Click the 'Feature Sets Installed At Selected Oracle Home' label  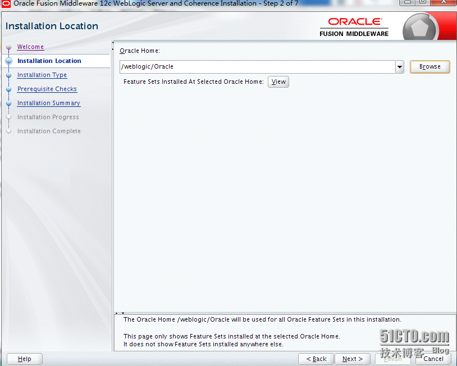[x=194, y=82]
